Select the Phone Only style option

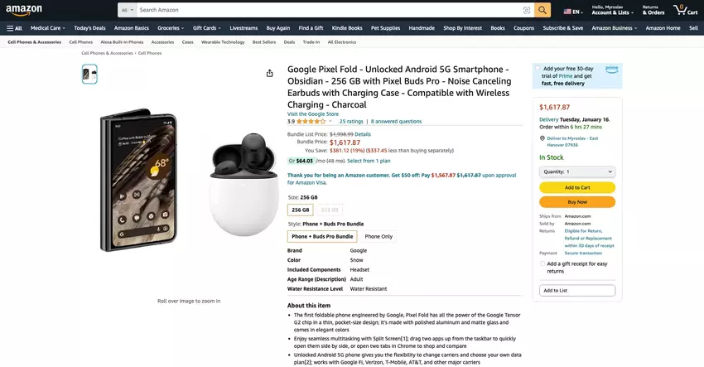(x=379, y=236)
